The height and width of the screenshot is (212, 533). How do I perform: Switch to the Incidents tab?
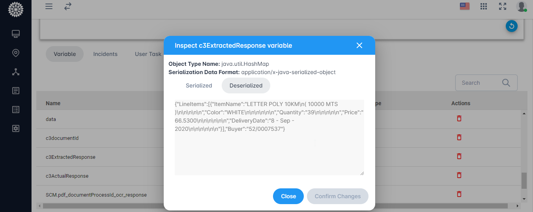(x=105, y=54)
